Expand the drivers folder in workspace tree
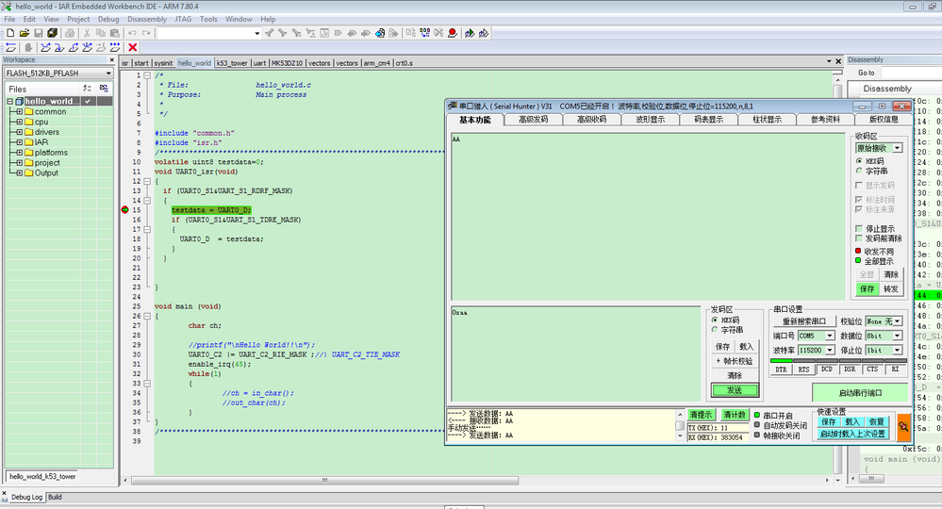This screenshot has width=942, height=509. (x=19, y=132)
